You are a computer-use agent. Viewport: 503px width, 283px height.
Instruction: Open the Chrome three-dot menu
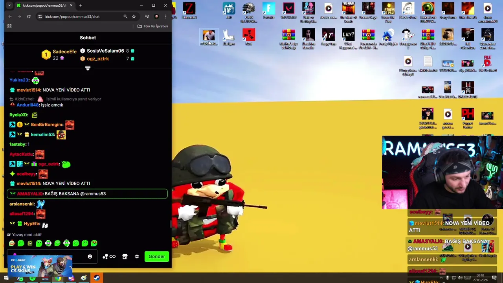[x=165, y=17]
